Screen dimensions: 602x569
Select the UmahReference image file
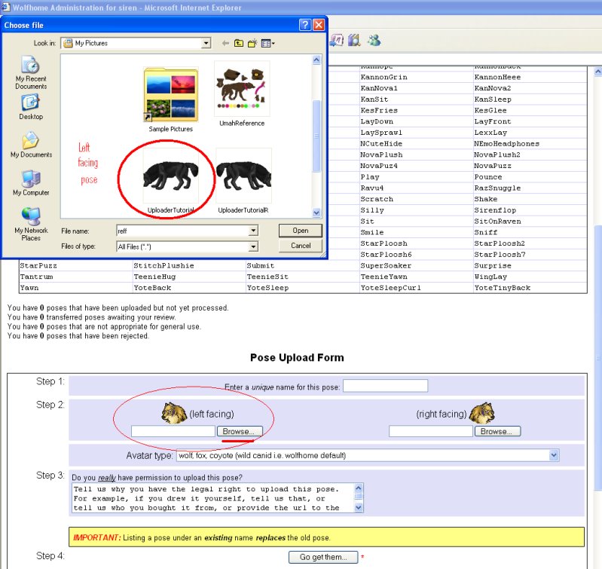242,90
